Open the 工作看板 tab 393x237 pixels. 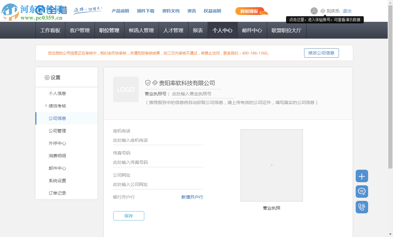point(50,30)
